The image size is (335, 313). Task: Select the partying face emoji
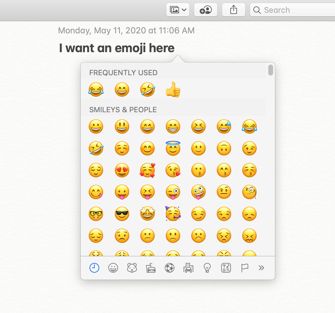point(173,214)
